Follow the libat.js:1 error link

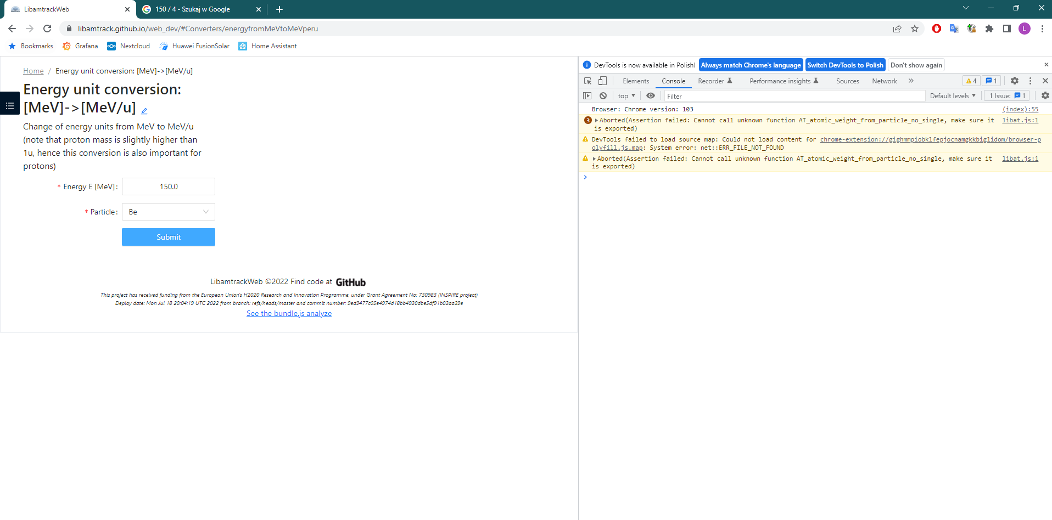tap(1020, 120)
